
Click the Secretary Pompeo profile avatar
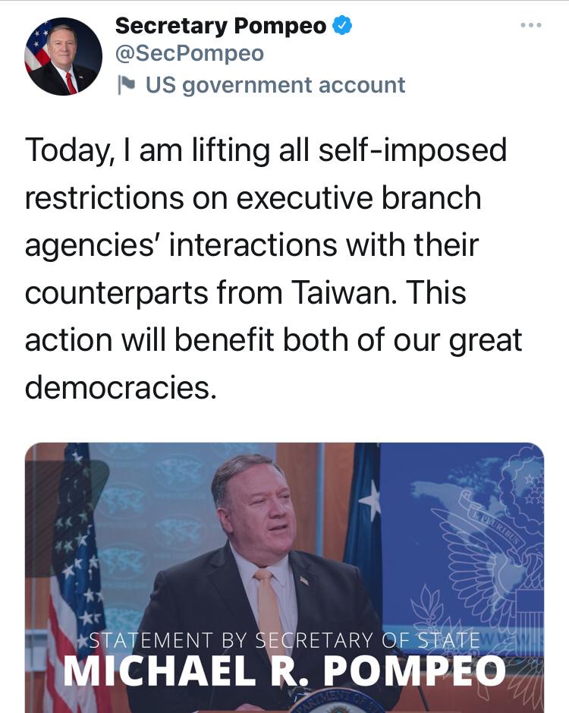(x=64, y=56)
